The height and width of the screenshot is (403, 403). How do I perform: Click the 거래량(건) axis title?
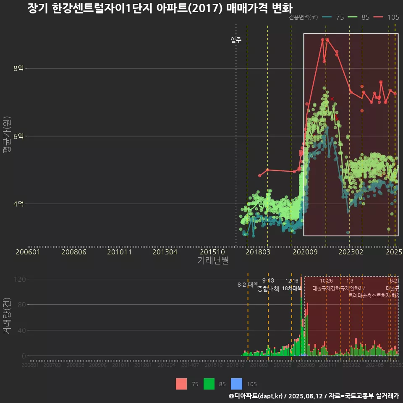point(7,316)
